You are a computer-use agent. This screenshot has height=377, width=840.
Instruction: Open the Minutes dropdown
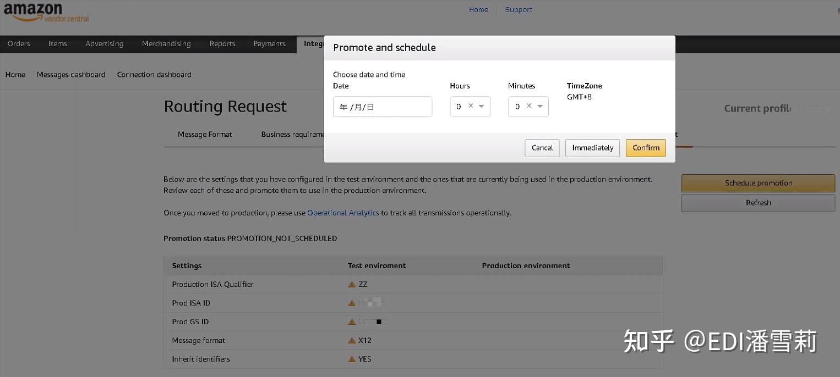[x=539, y=107]
